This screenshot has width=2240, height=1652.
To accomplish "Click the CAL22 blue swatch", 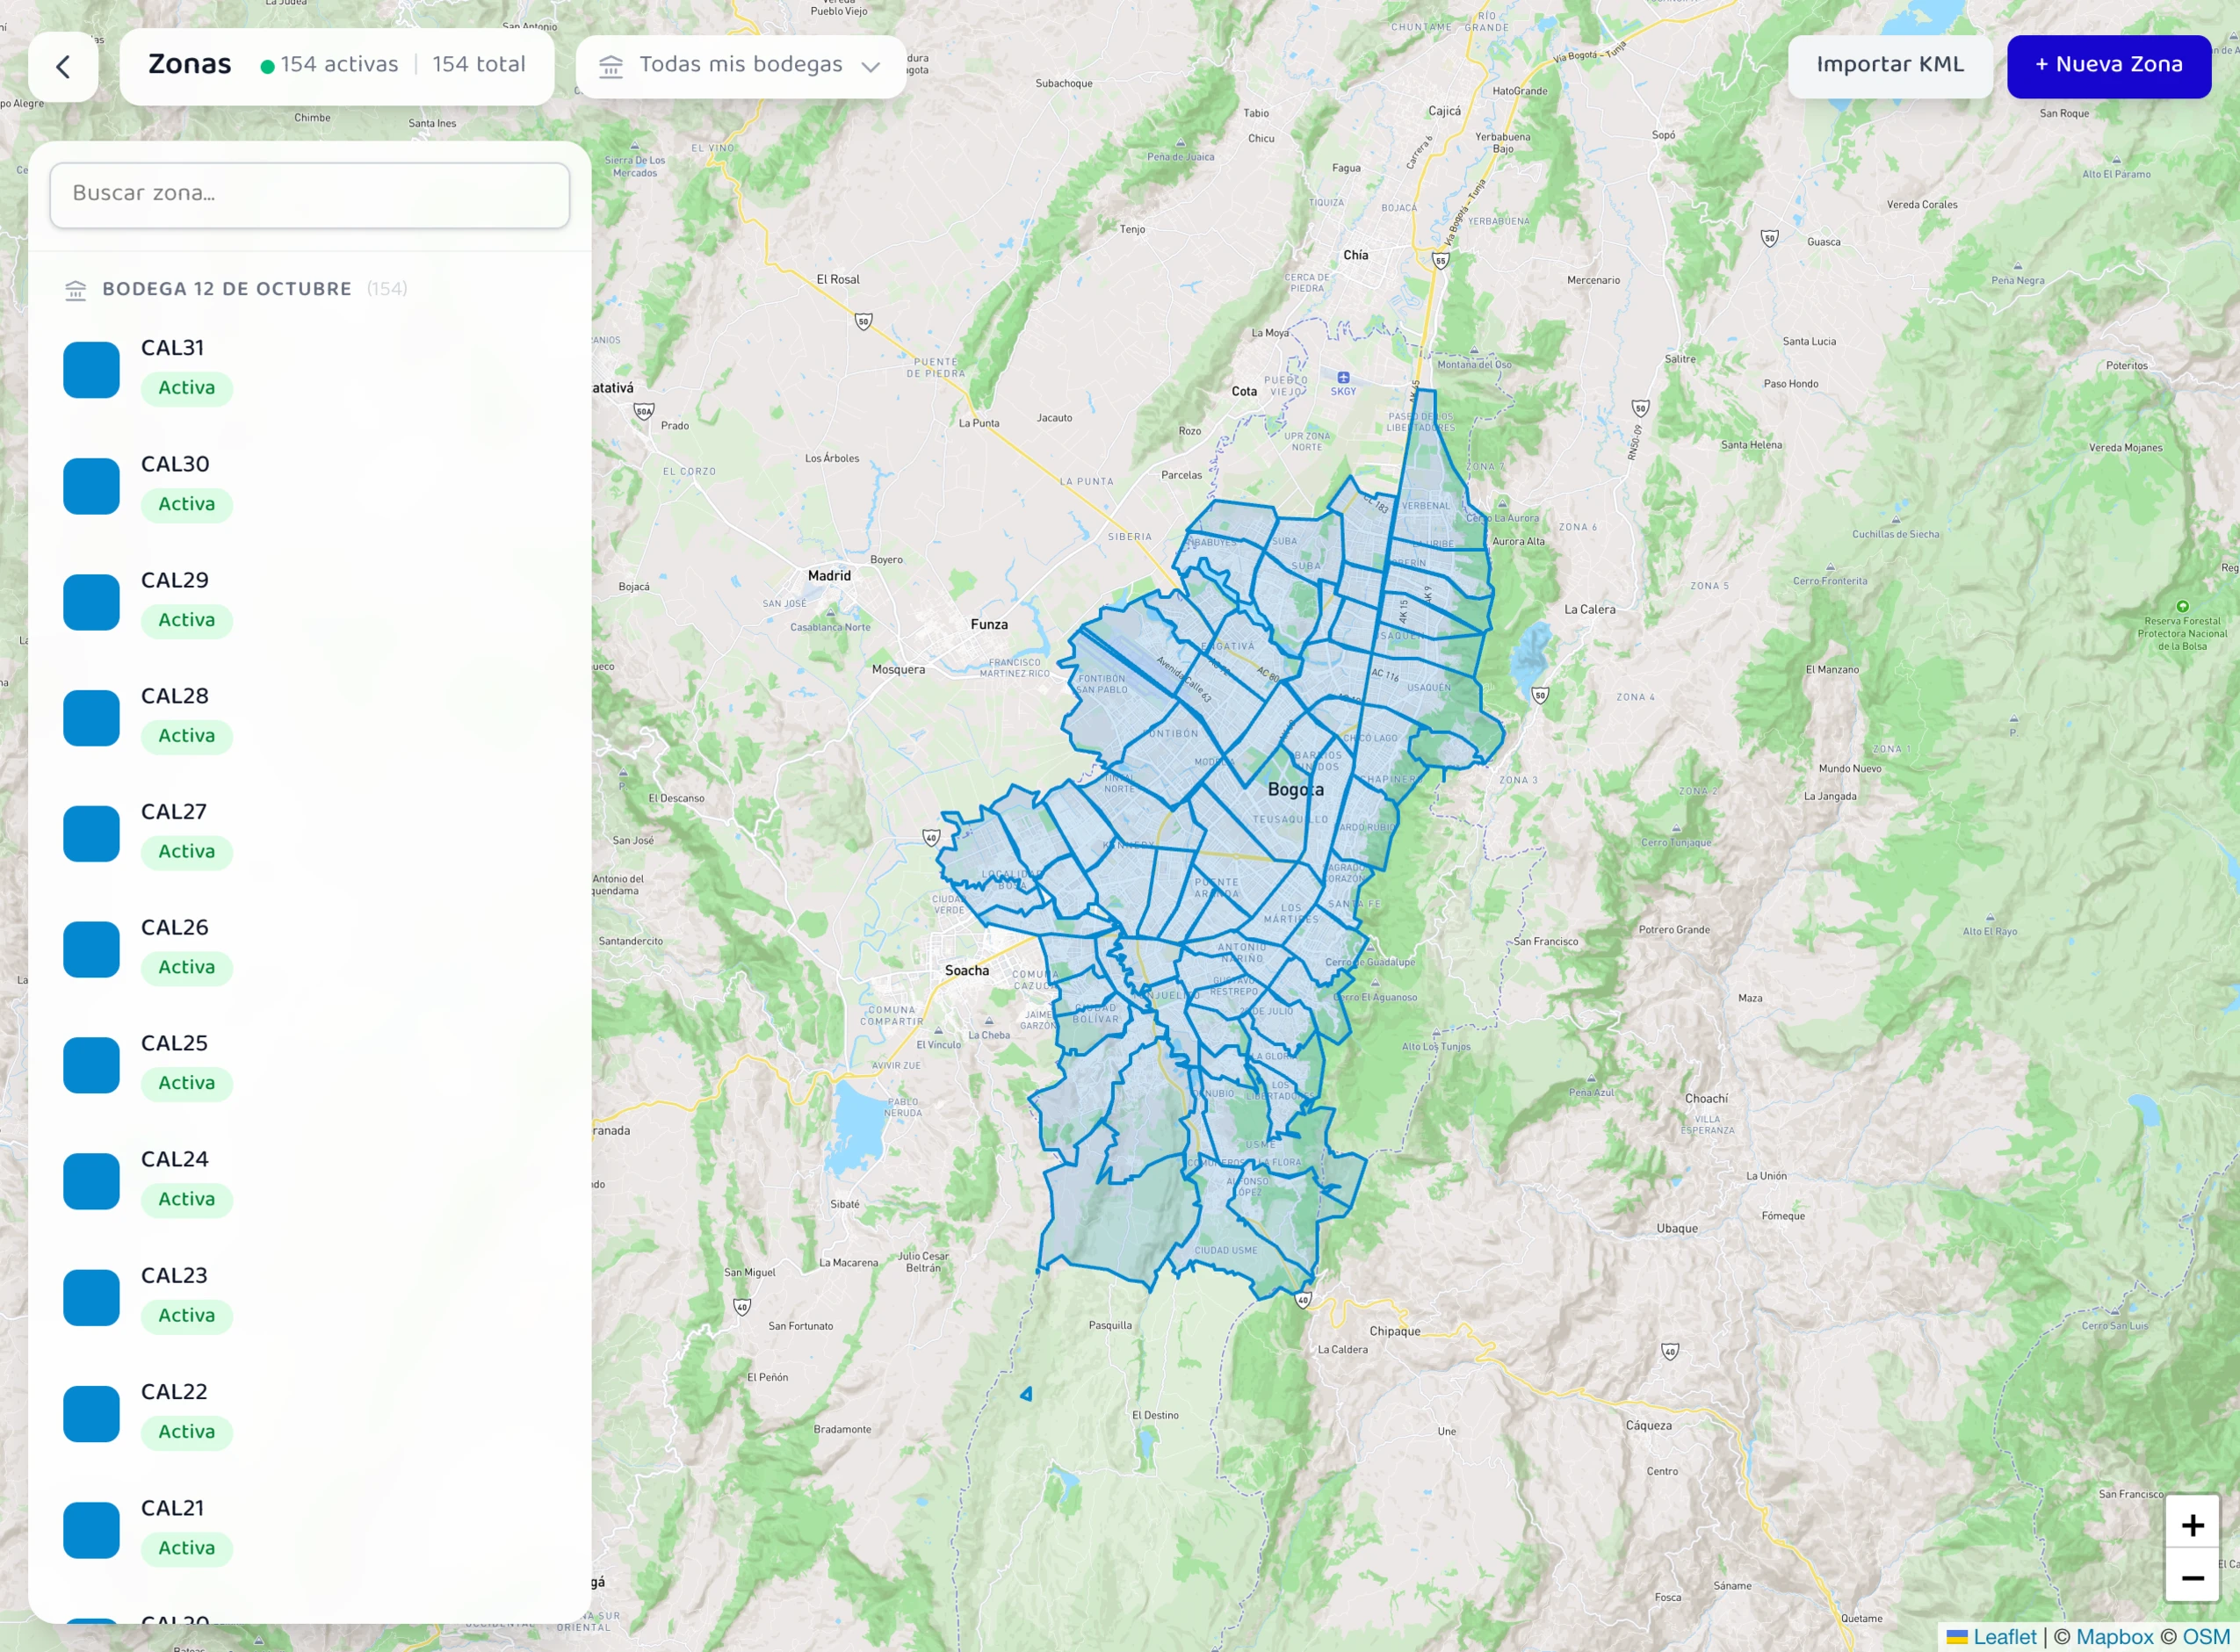I will (x=91, y=1412).
